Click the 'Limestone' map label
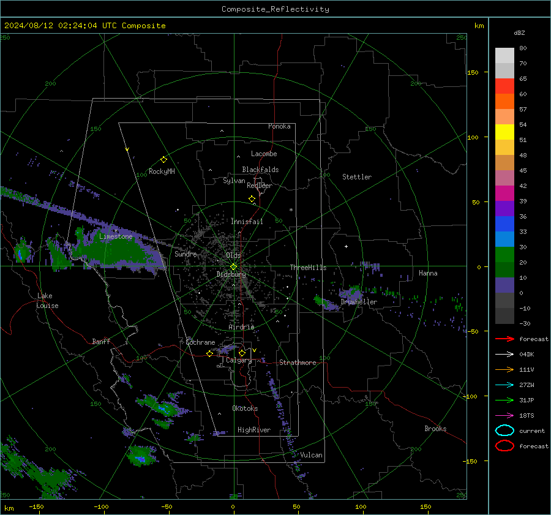Screen dimensions: 551x515 point(116,236)
